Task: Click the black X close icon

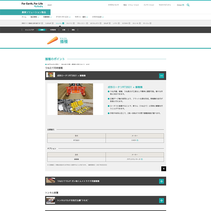Action: tap(164, 169)
